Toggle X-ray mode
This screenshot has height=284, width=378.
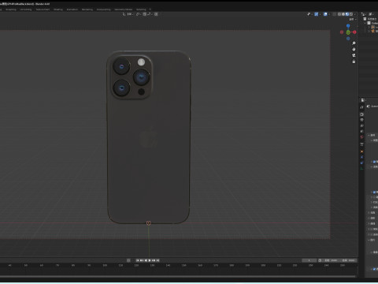click(x=334, y=14)
